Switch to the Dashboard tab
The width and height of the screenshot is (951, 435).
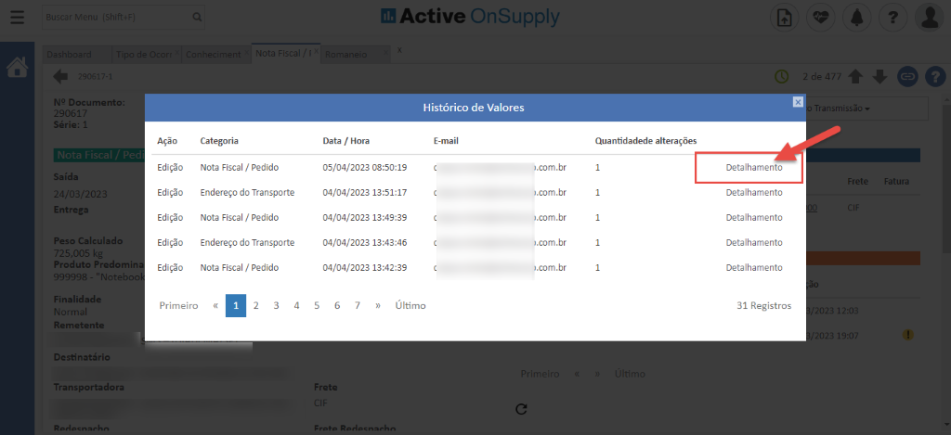click(x=69, y=55)
